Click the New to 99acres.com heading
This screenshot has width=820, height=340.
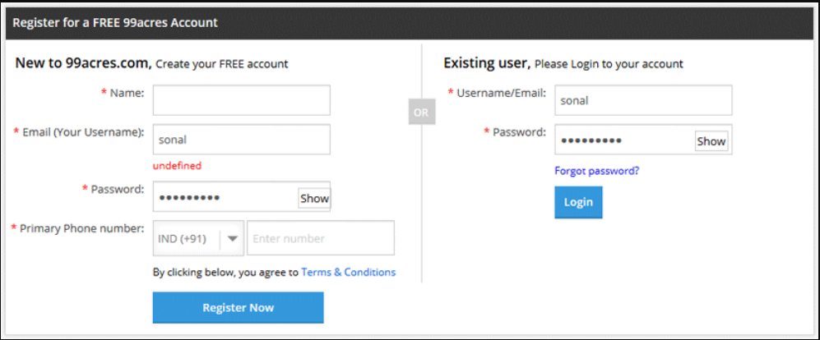pos(83,63)
